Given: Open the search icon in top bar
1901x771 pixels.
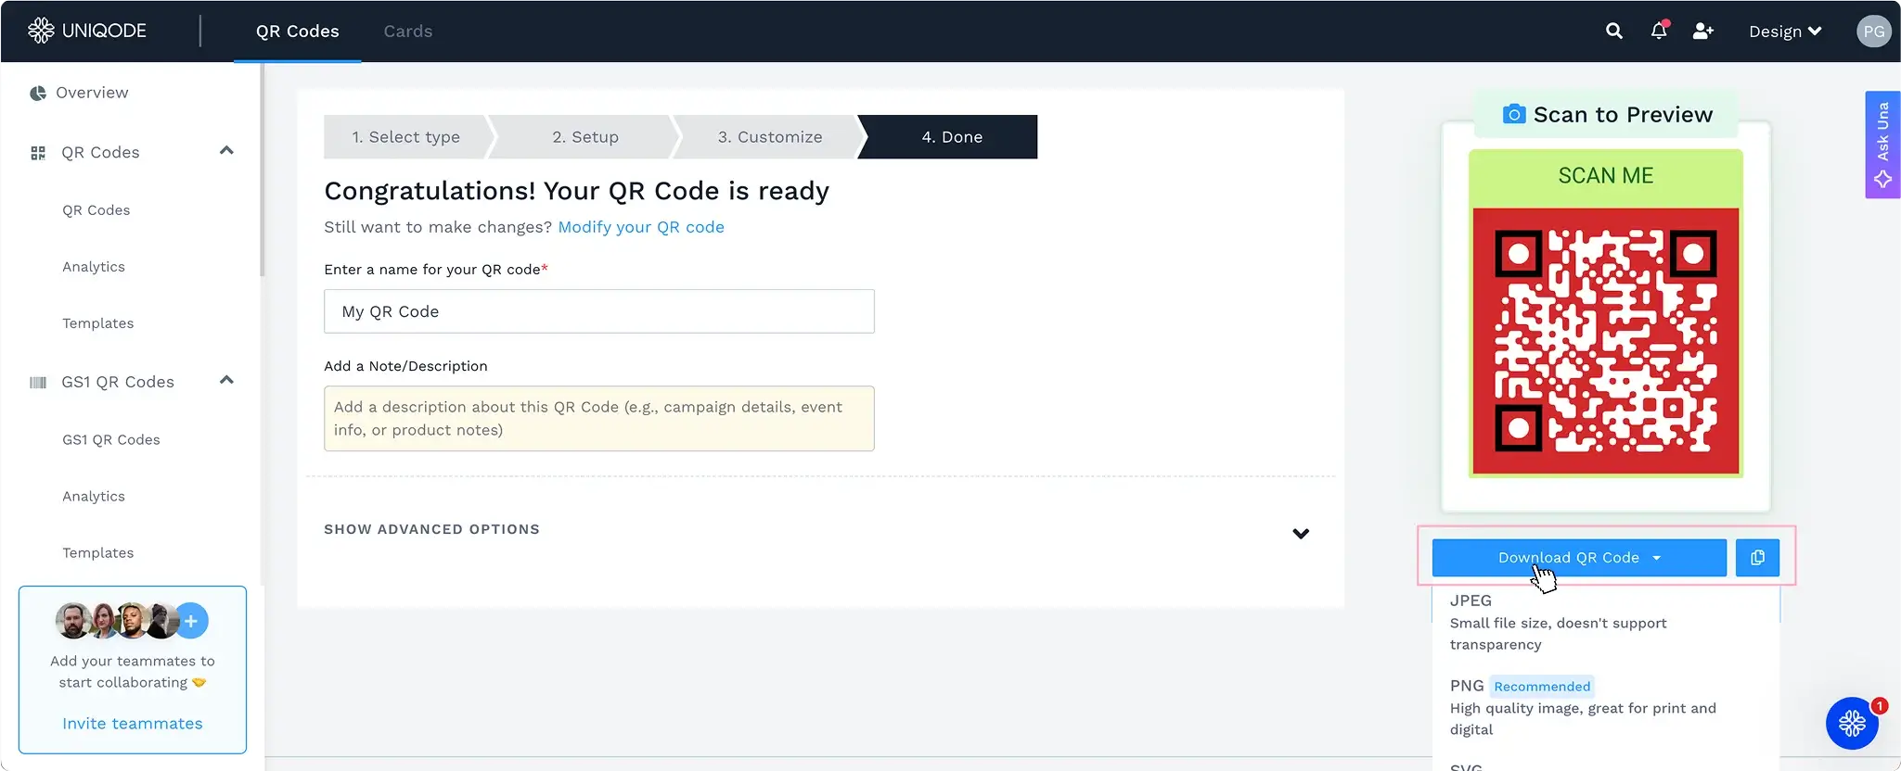Looking at the screenshot, I should tap(1614, 31).
